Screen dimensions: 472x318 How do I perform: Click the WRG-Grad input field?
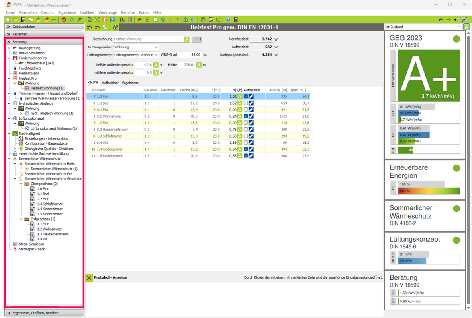coord(190,55)
